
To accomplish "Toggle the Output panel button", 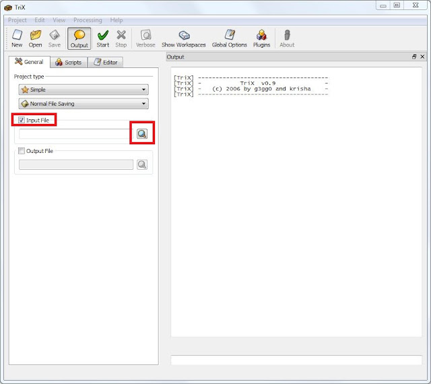I will point(79,38).
